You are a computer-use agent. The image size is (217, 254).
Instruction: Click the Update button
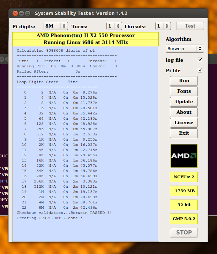point(184,102)
